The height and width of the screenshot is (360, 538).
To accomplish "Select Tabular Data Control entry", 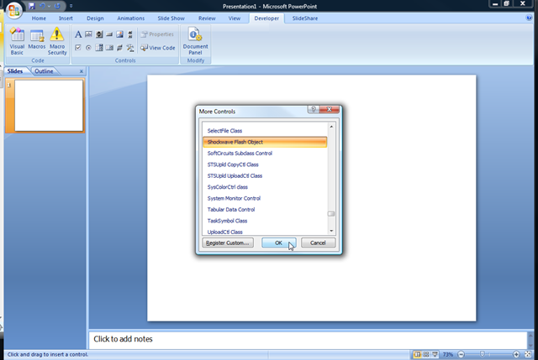I will 265,209.
